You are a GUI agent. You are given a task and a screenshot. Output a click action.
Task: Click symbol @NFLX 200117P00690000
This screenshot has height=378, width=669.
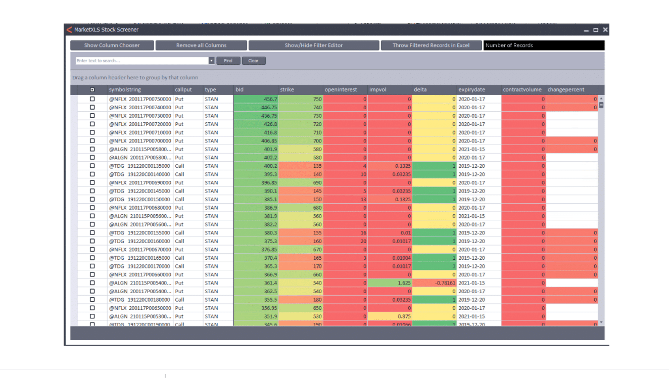click(140, 182)
